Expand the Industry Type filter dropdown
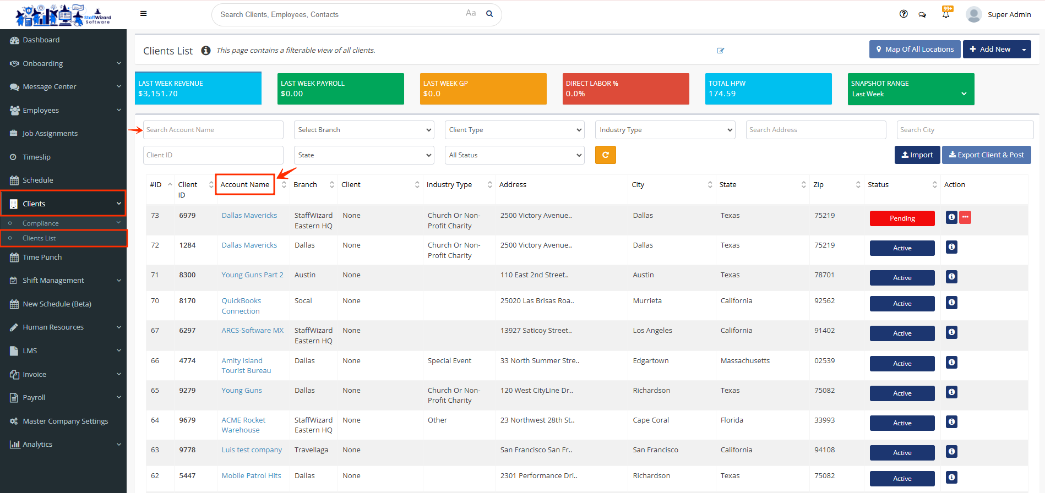The image size is (1045, 493). pyautogui.click(x=665, y=130)
